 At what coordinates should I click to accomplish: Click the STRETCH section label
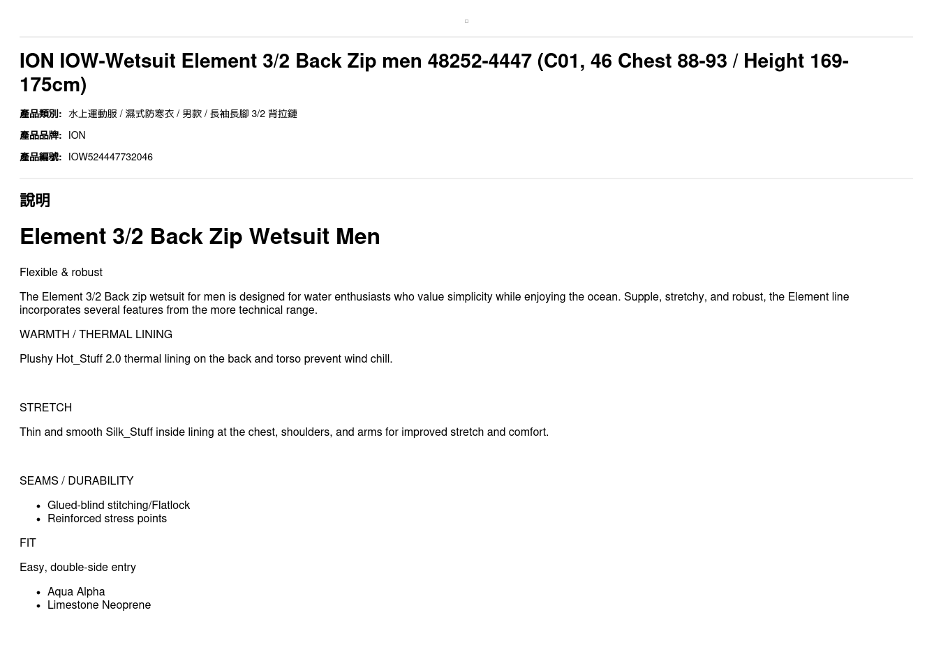point(45,408)
